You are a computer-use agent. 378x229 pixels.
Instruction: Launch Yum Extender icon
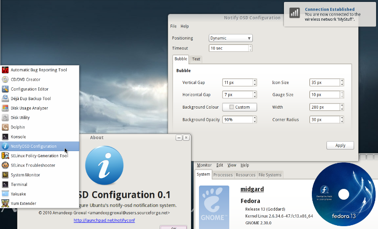5,204
